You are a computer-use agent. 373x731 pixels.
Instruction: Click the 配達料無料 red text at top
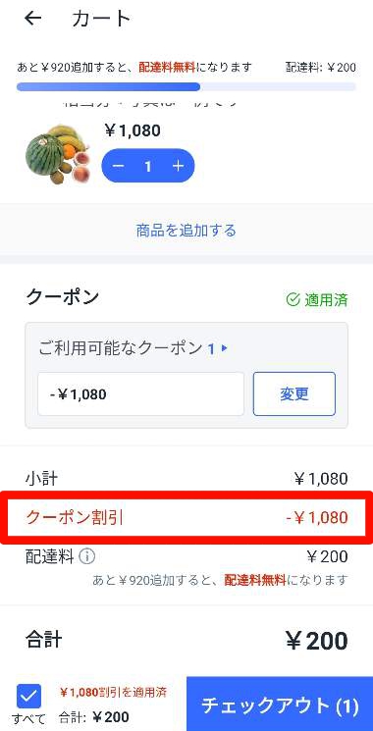point(167,67)
